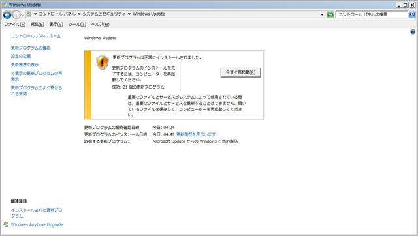The height and width of the screenshot is (236, 418).
Task: Open the 表示(V) menu
Action: [x=56, y=25]
